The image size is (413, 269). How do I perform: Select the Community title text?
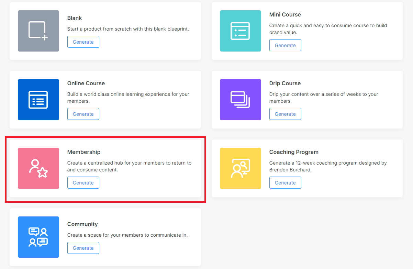coord(82,224)
